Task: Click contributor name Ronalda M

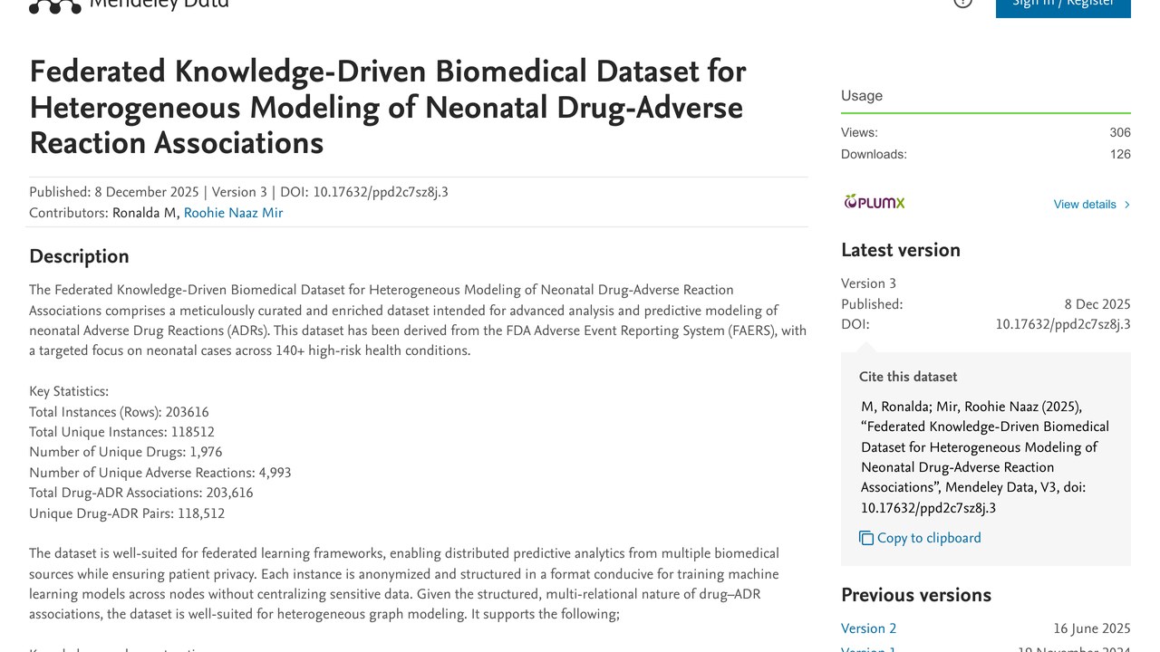Action: pyautogui.click(x=144, y=213)
